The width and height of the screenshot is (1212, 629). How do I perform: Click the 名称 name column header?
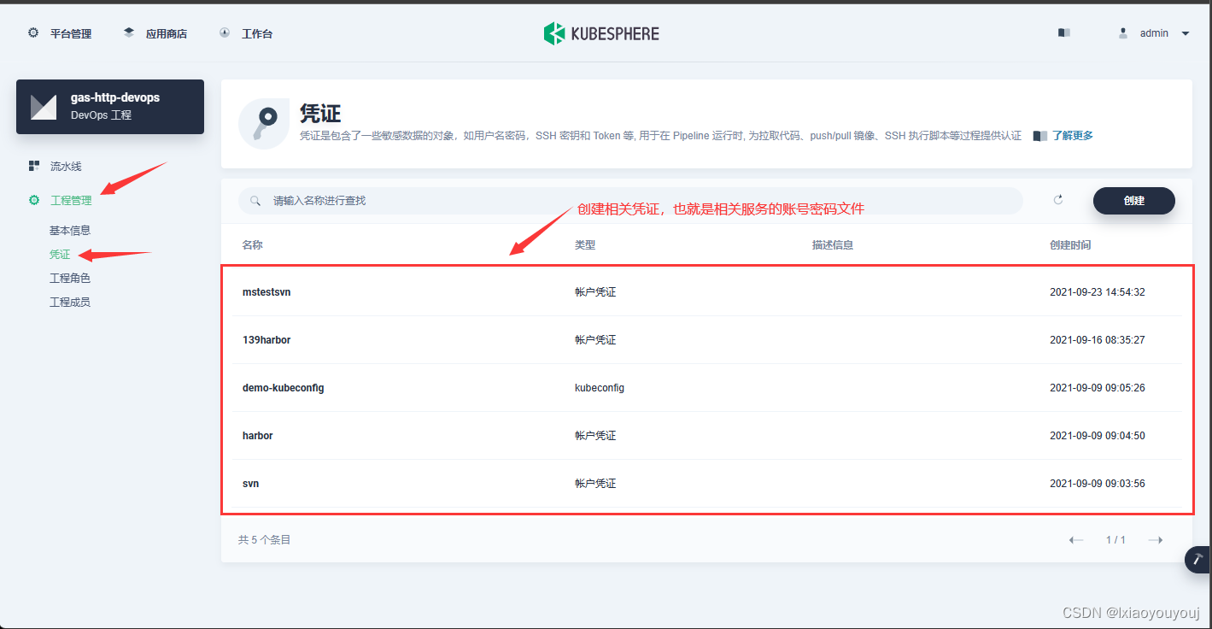tap(253, 245)
